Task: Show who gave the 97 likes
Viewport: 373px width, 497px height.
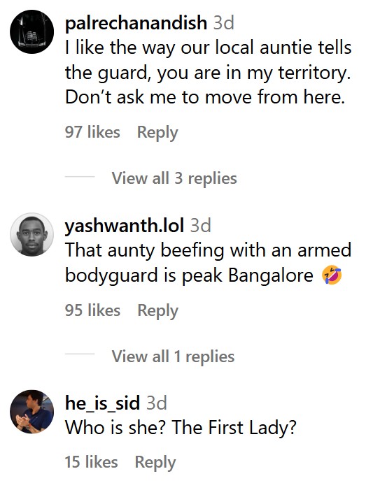Action: tap(92, 132)
